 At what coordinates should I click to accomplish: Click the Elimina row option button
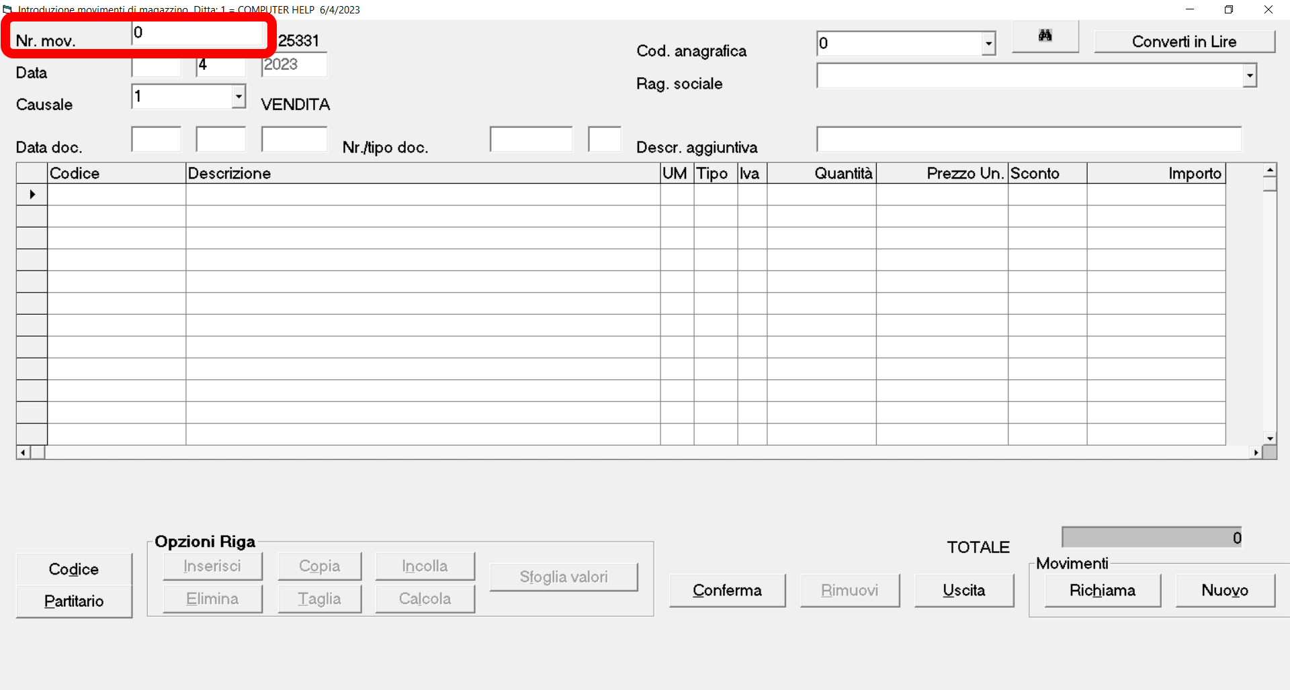[212, 599]
